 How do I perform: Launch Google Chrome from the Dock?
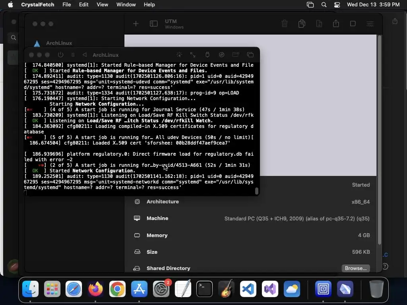coord(117,289)
